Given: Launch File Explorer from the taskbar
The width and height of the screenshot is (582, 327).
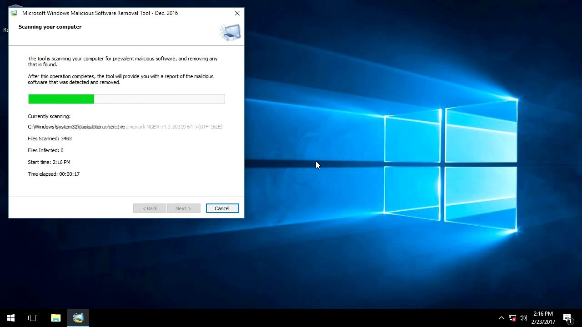Looking at the screenshot, I should coord(56,318).
